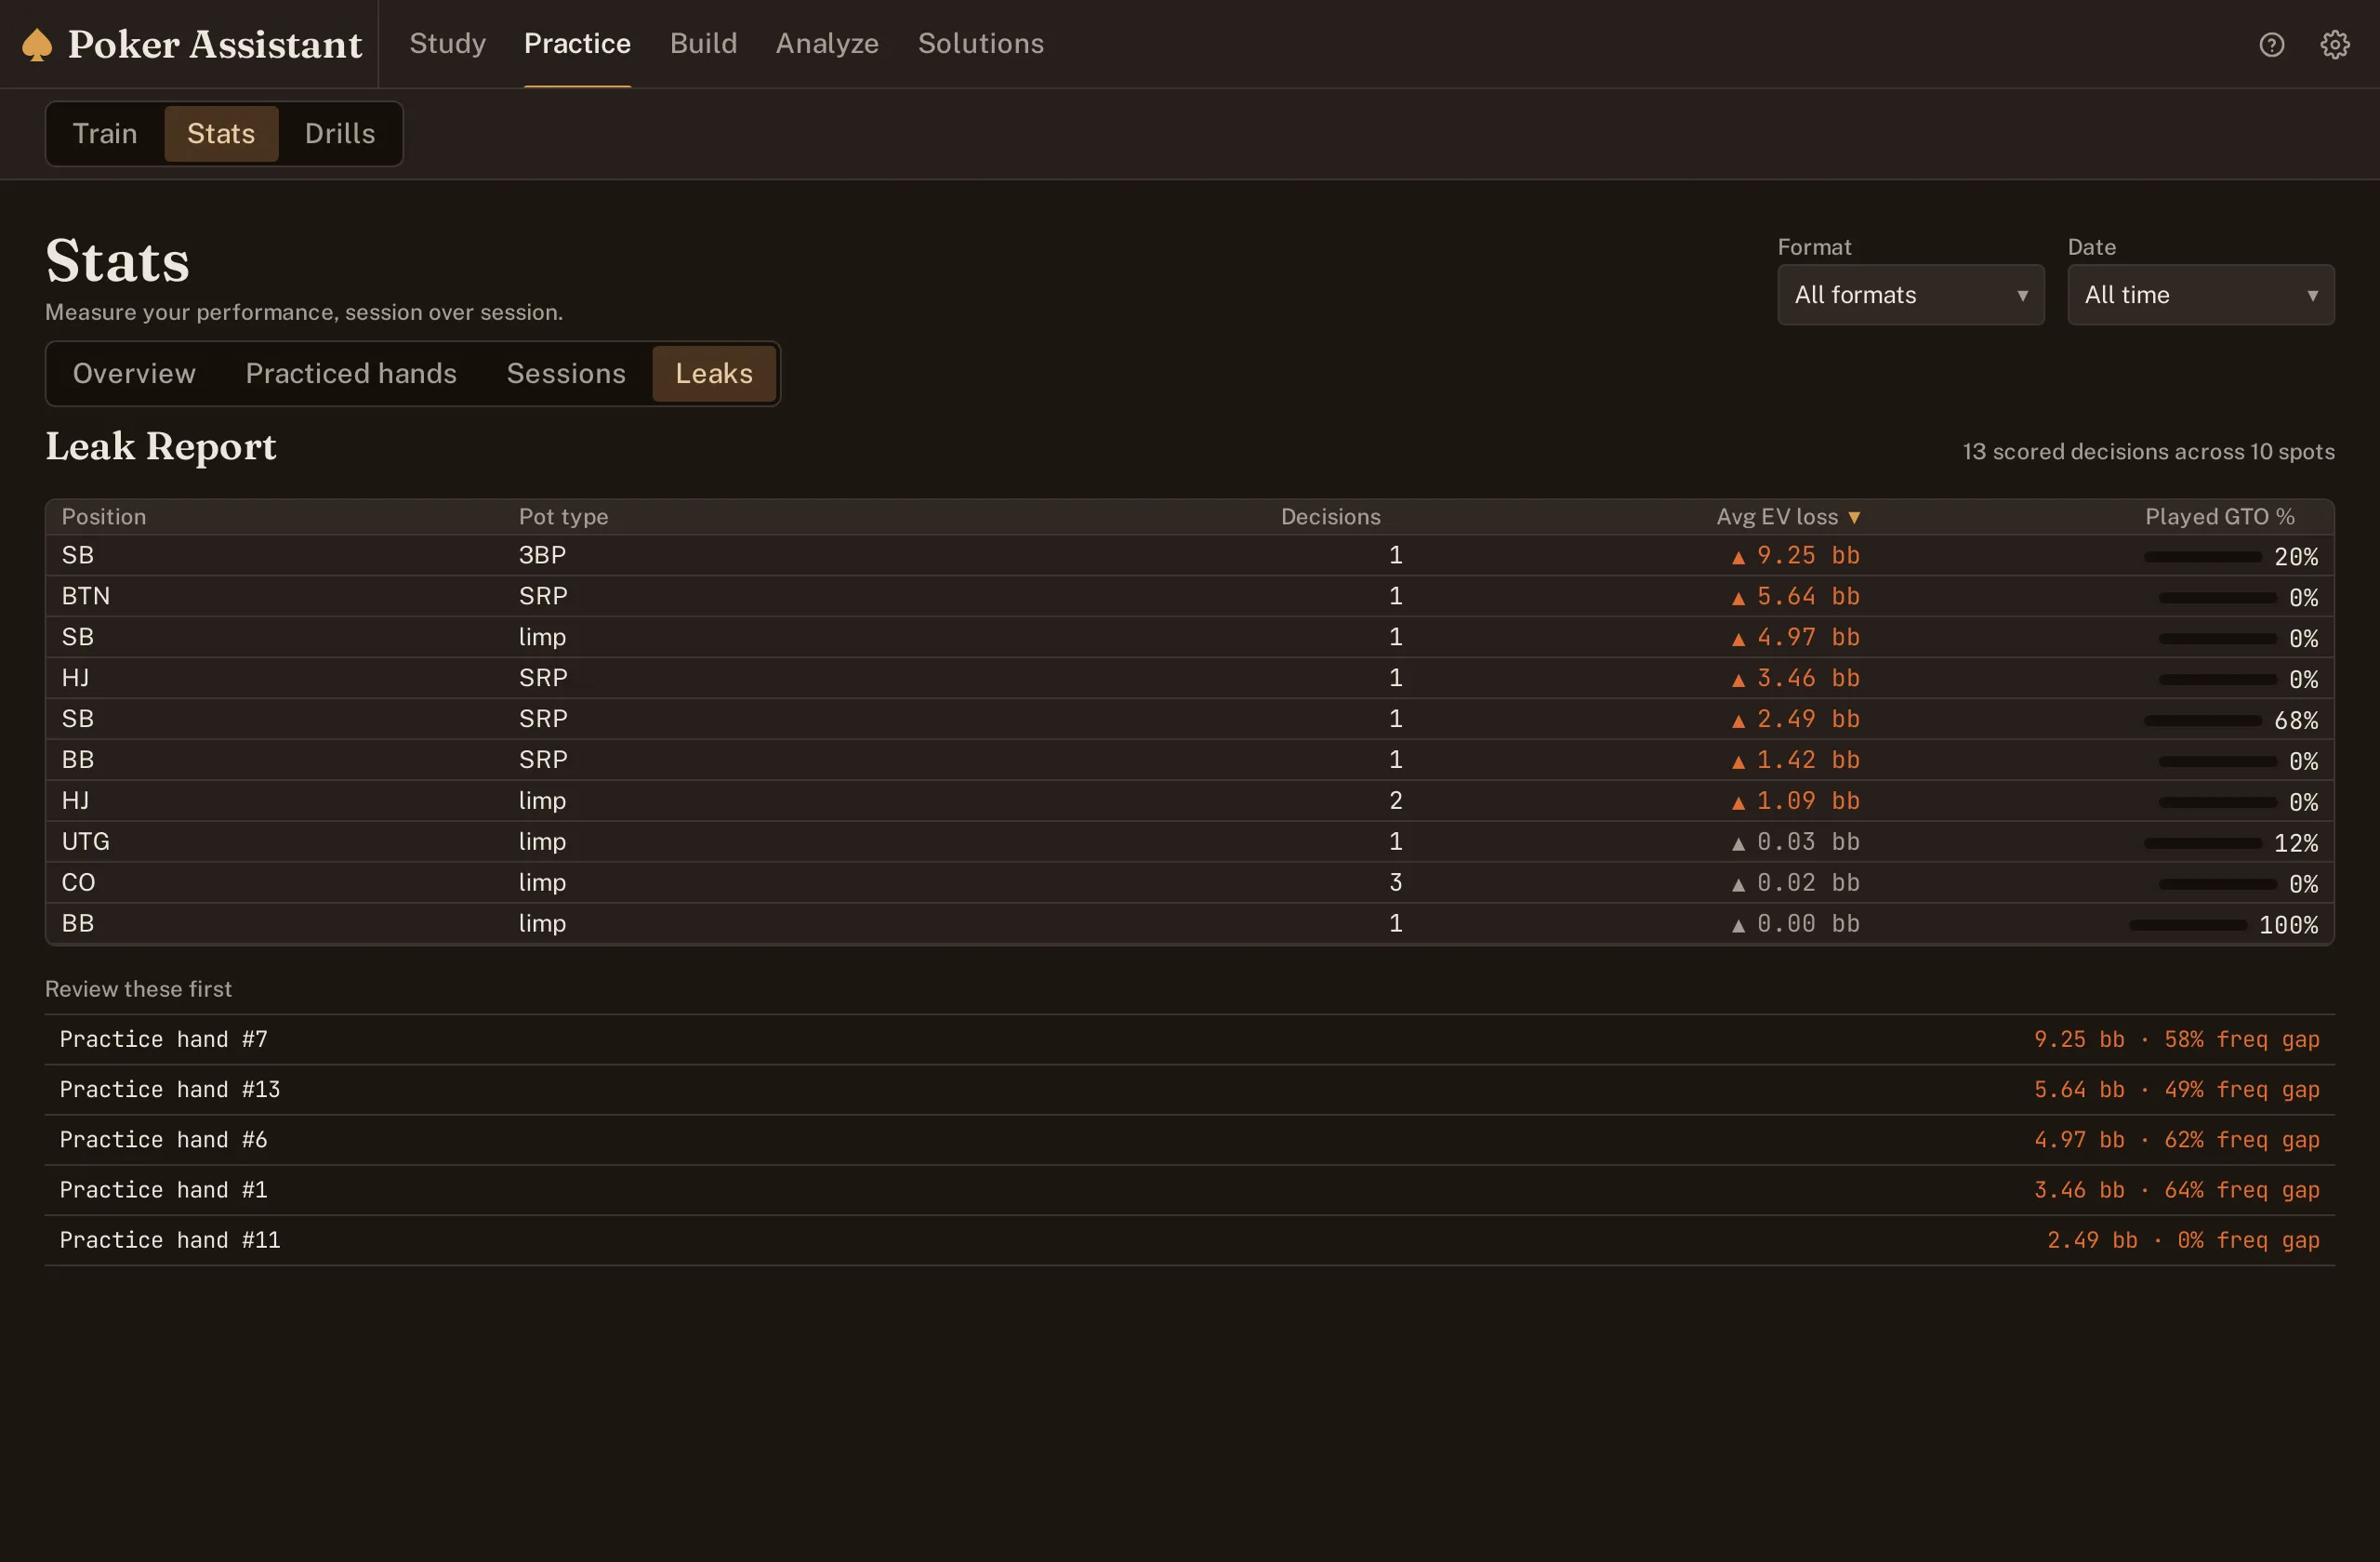Open the Analyze menu
Viewport: 2380px width, 1562px height.
pyautogui.click(x=827, y=44)
